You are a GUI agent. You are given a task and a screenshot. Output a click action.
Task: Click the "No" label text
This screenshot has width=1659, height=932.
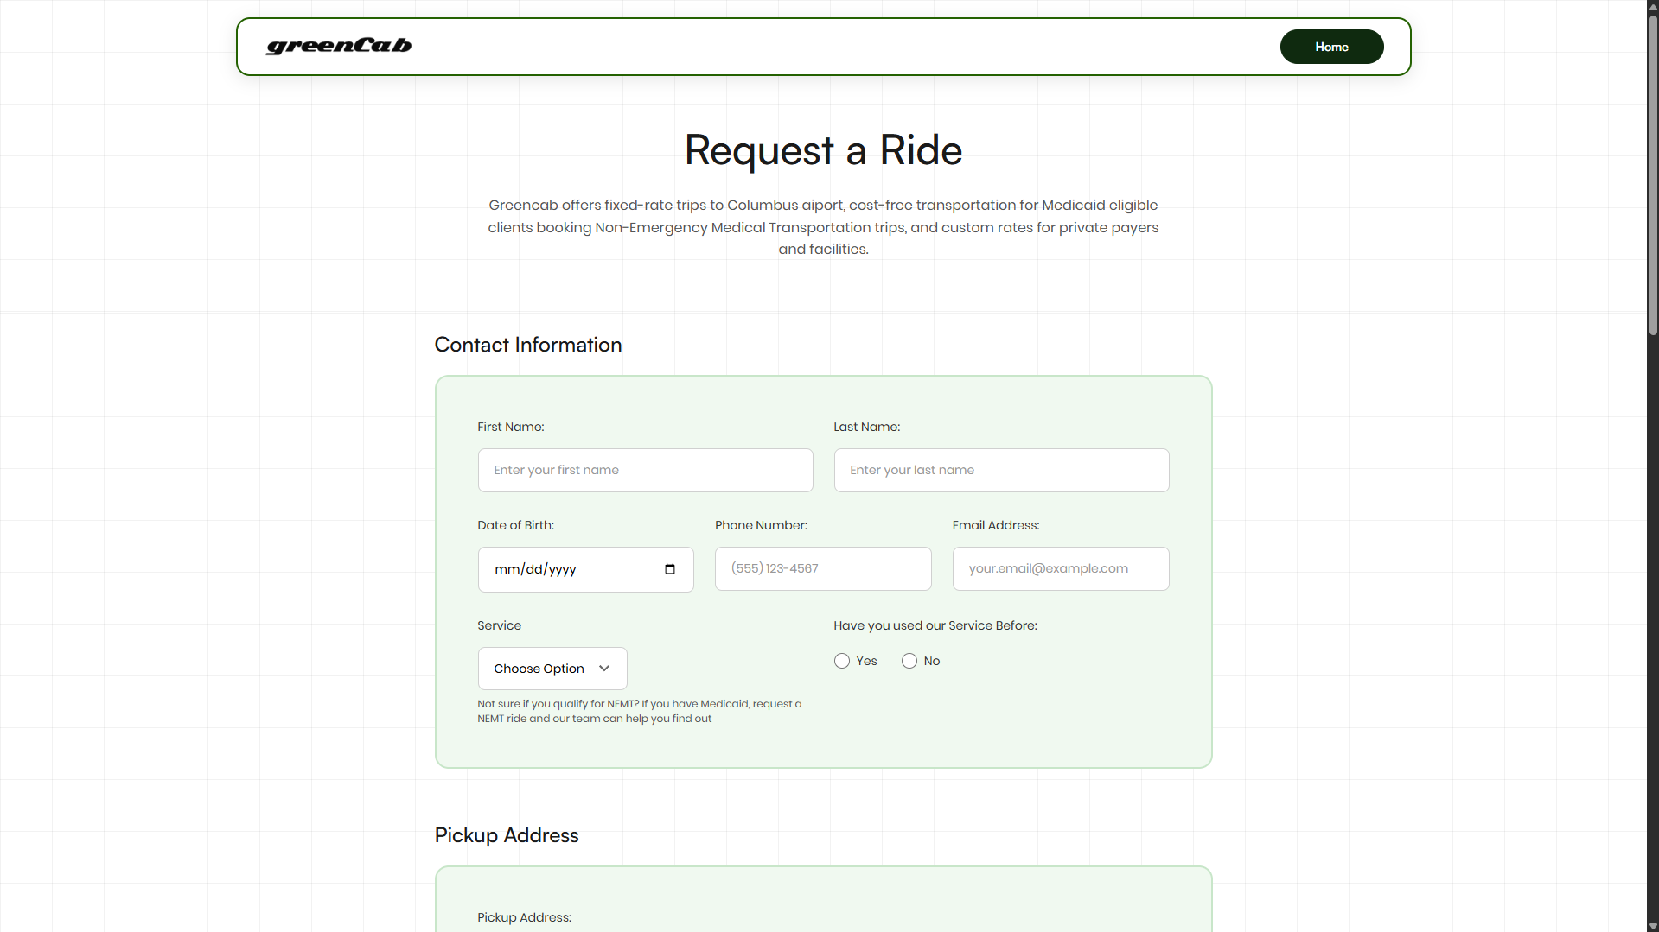click(931, 661)
